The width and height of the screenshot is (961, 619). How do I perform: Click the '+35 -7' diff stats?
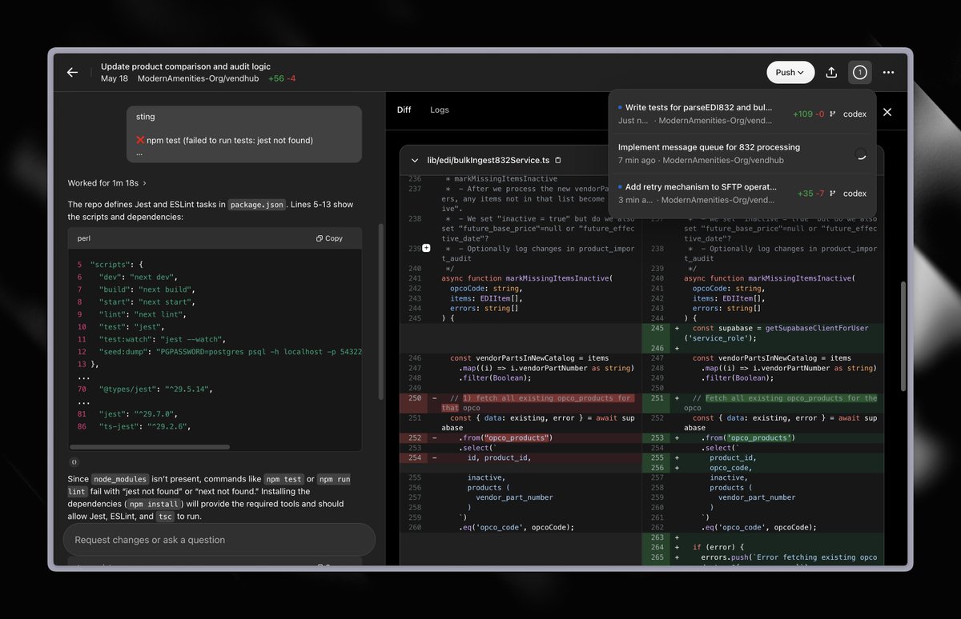tap(810, 194)
